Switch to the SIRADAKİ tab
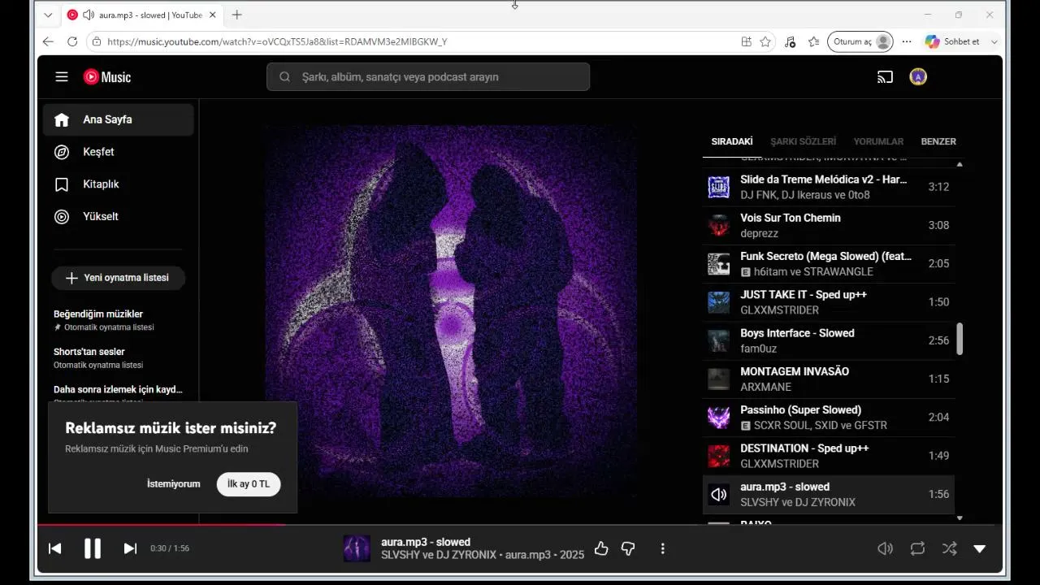Viewport: 1040px width, 585px height. [x=732, y=141]
